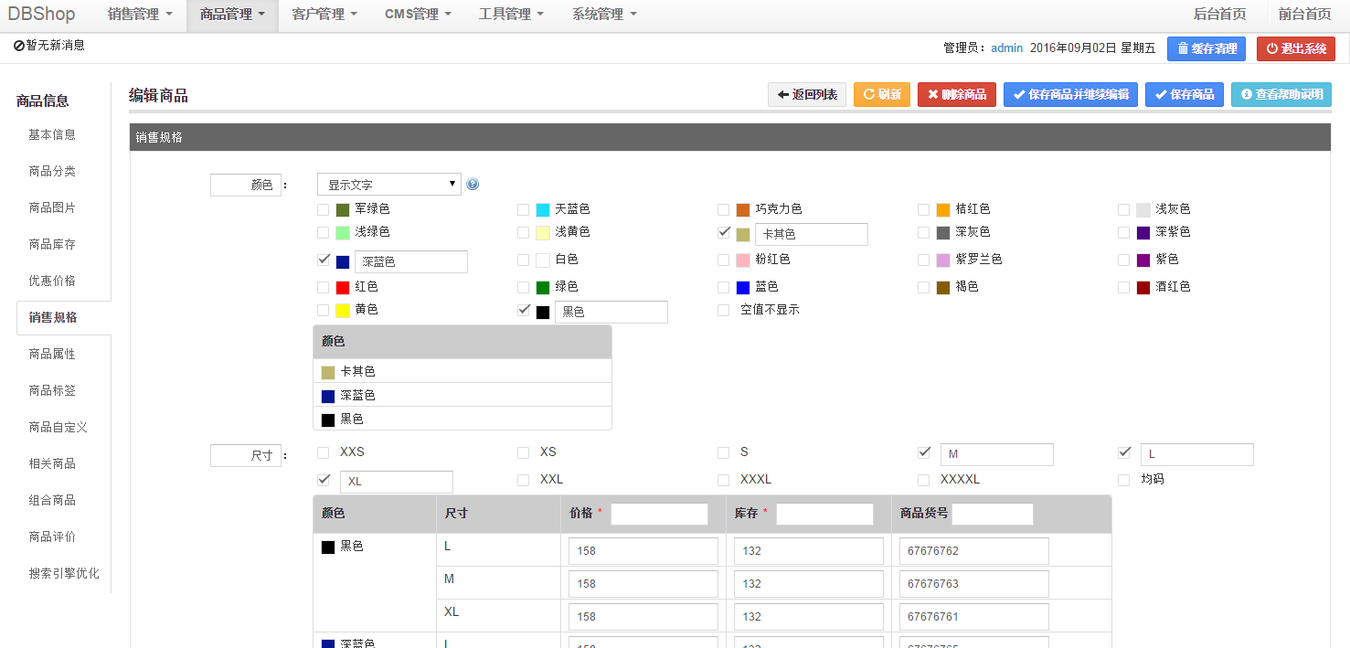Switch to 基本信息 sidebar tab
The width and height of the screenshot is (1350, 648).
click(x=52, y=134)
